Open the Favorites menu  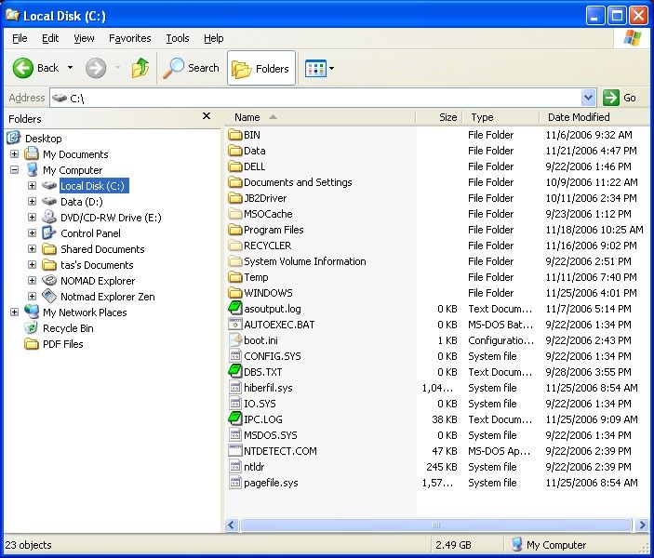(129, 38)
